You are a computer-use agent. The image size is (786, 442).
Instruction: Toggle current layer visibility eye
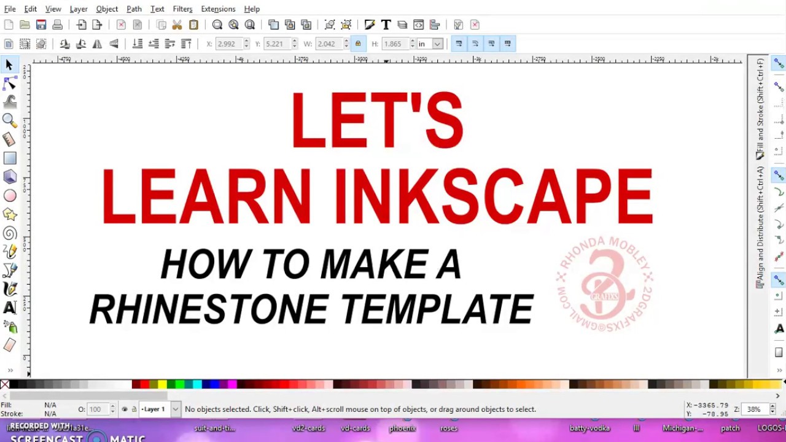pos(125,409)
